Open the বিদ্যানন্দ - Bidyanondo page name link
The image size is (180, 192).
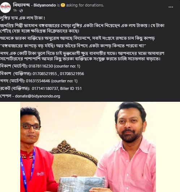pos(34,5)
